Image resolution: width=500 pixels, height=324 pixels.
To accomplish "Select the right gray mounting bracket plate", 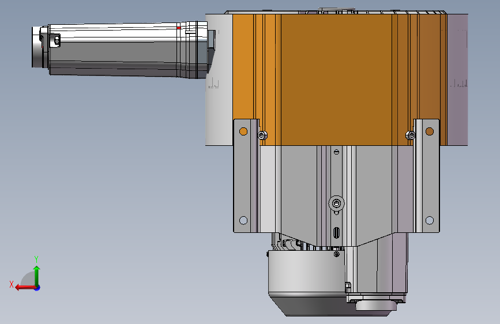I will click(427, 176).
